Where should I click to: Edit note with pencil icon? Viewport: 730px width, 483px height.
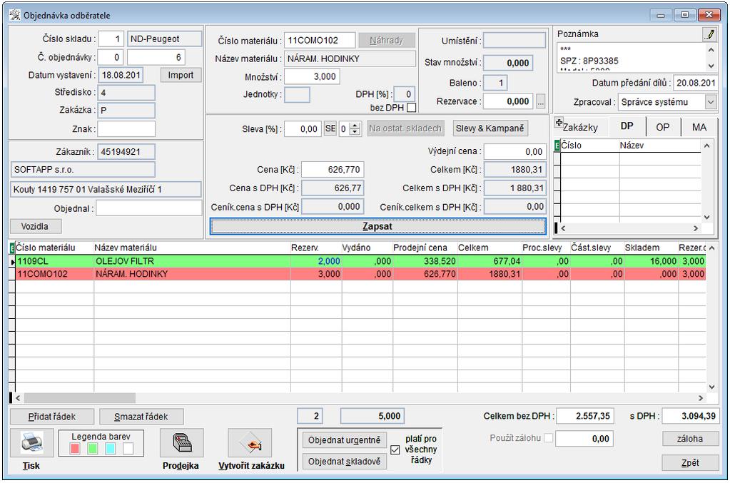click(x=709, y=34)
